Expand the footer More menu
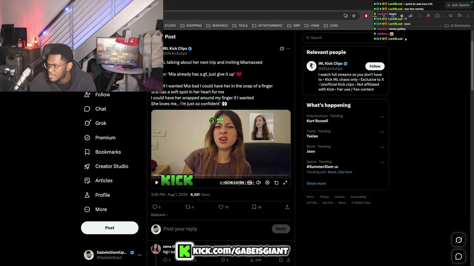The width and height of the screenshot is (474, 266). point(343,203)
